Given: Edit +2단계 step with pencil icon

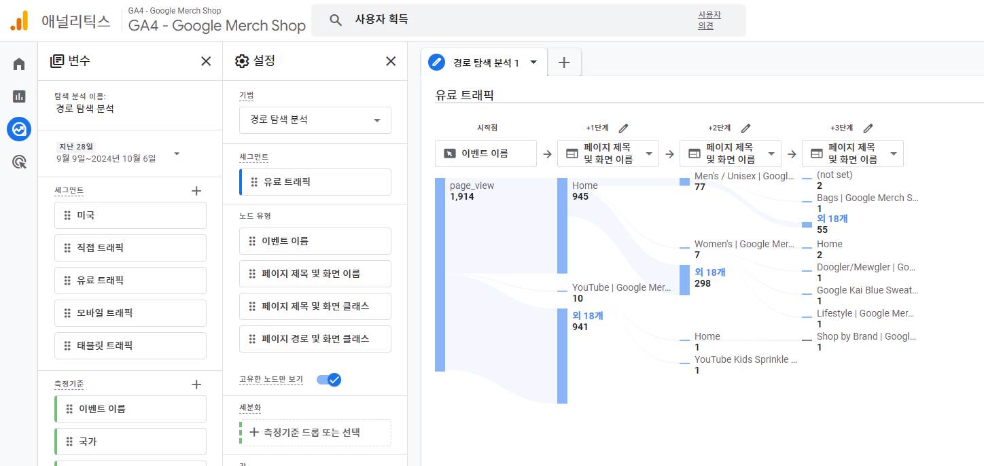Looking at the screenshot, I should tap(745, 128).
